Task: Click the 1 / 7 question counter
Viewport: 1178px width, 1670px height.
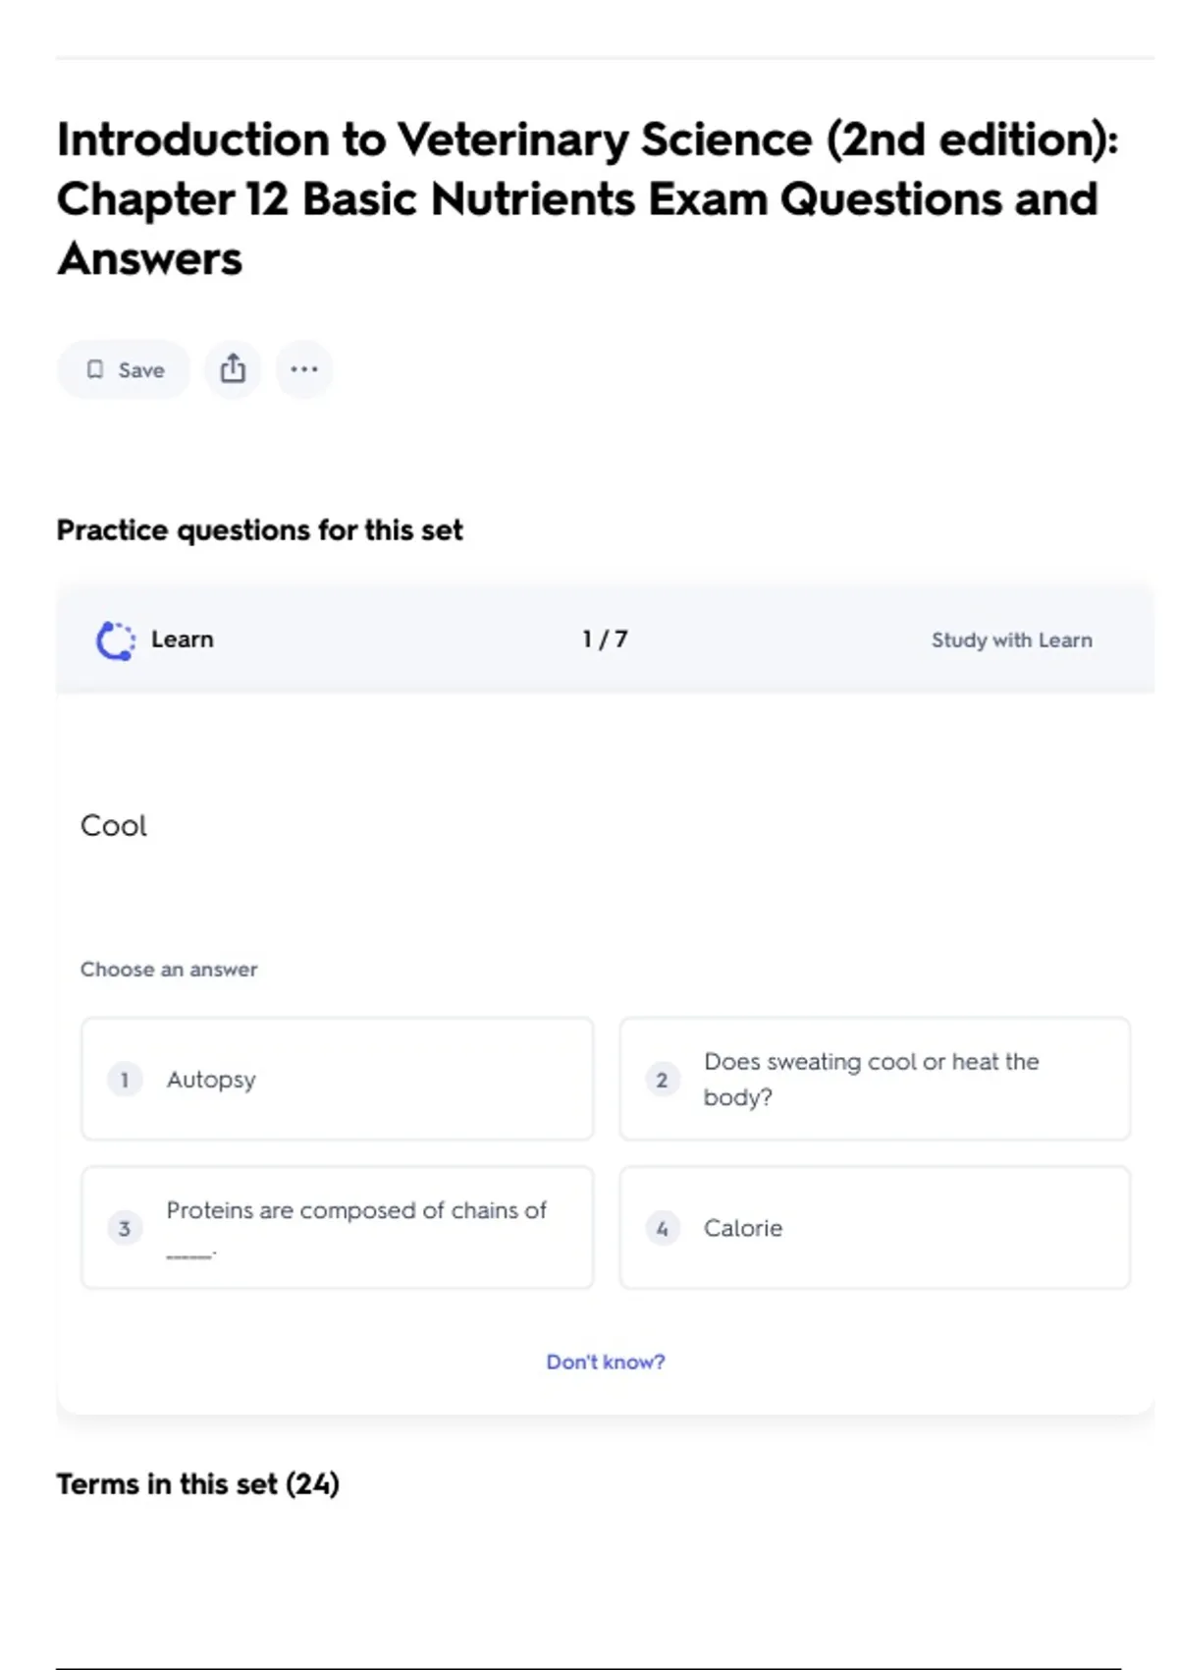Action: [605, 640]
